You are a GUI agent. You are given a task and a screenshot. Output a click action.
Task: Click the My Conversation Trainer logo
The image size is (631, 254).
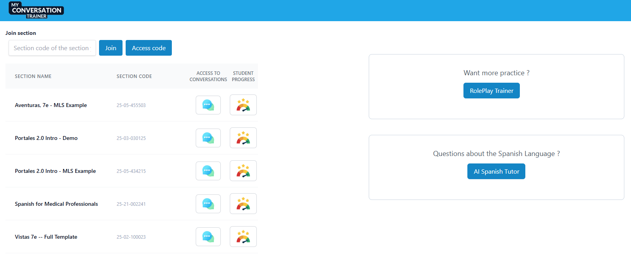(x=36, y=10)
